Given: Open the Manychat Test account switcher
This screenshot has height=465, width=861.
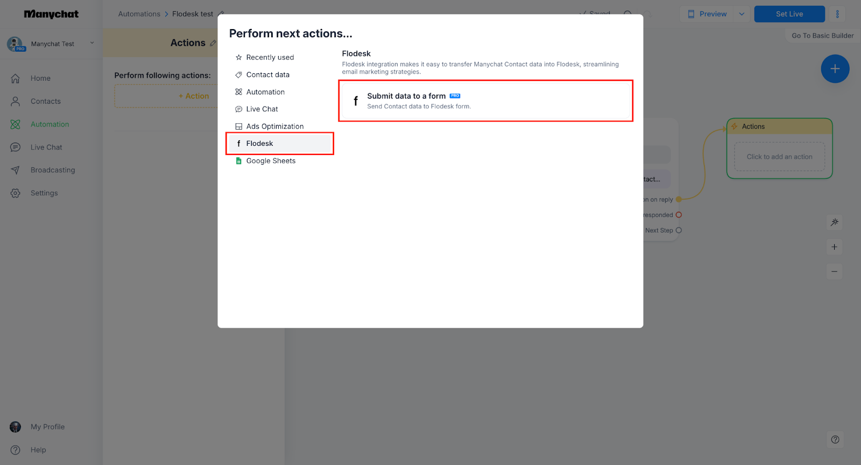Looking at the screenshot, I should (52, 44).
